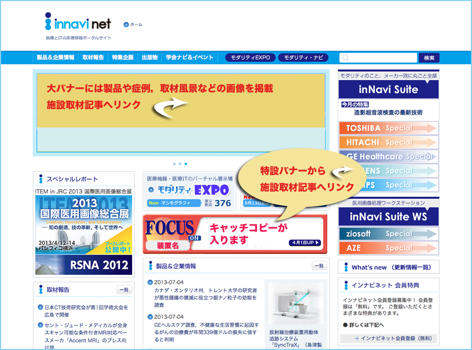This screenshot has height=350, width=472.
Task: Click the magnifier icon in search box
Action: pos(346,58)
